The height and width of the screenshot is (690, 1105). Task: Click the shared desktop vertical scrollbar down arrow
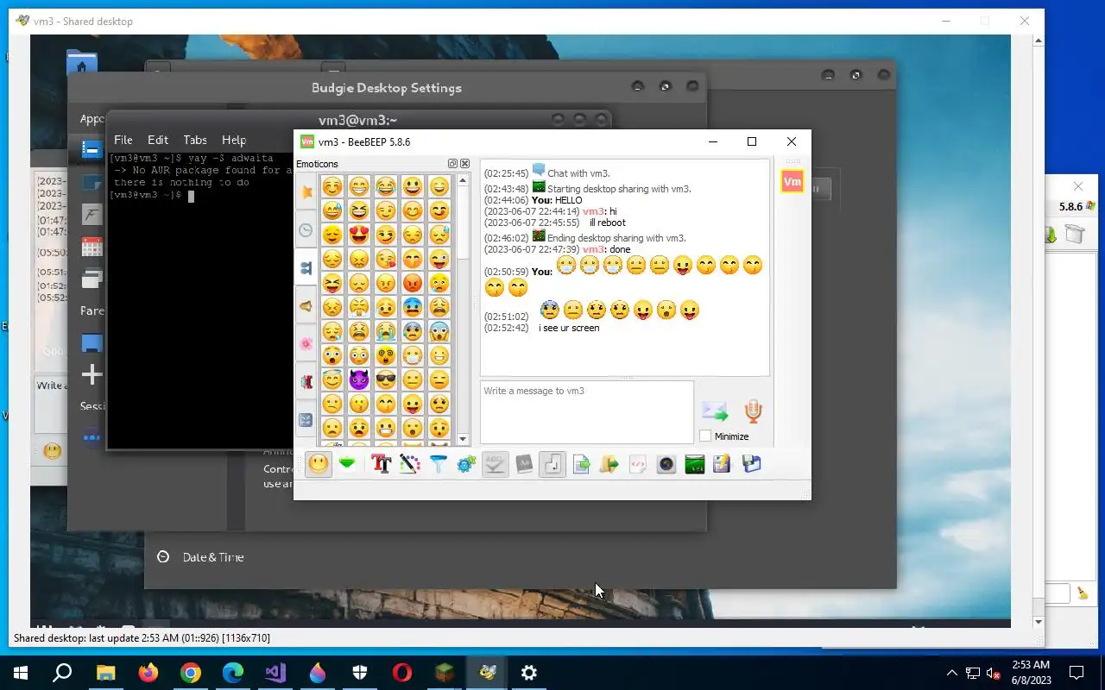point(1039,622)
